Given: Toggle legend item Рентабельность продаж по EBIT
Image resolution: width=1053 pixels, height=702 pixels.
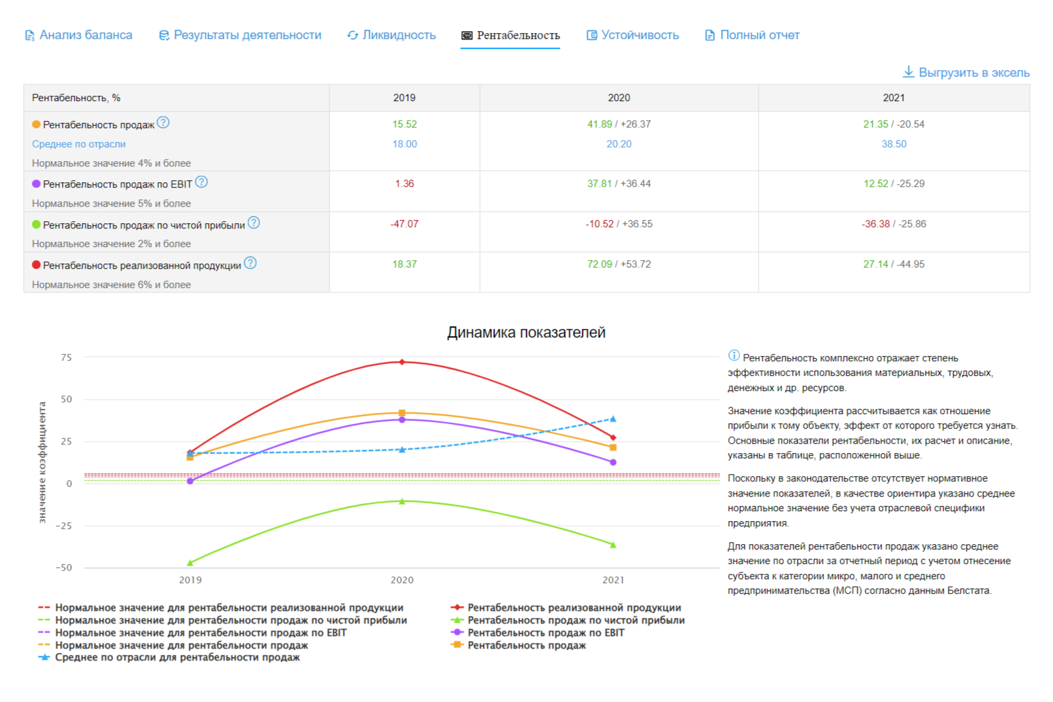Looking at the screenshot, I should pos(545,633).
